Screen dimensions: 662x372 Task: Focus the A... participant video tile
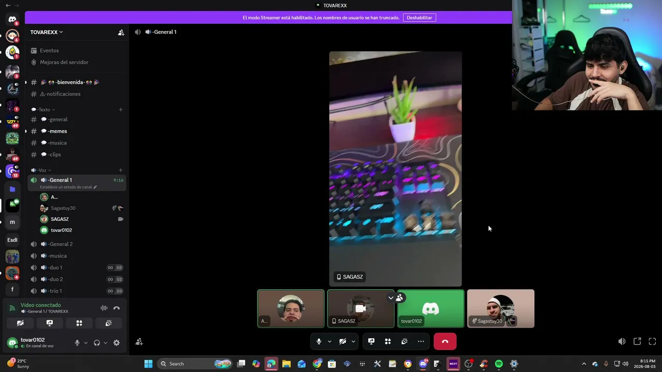[x=291, y=308]
